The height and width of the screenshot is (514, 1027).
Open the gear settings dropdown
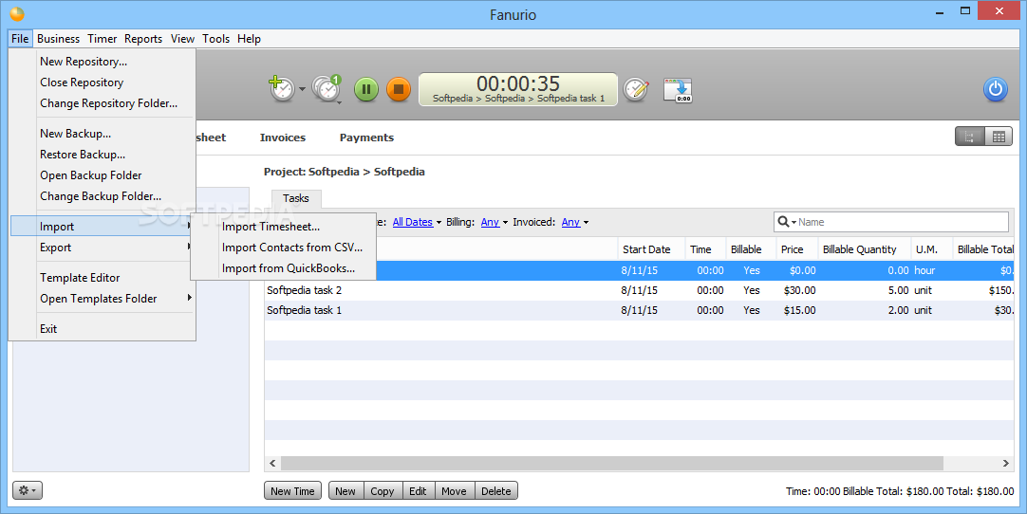pos(28,489)
